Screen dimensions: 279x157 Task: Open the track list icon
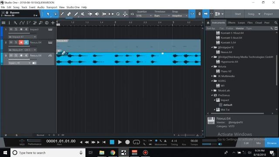click(3, 23)
